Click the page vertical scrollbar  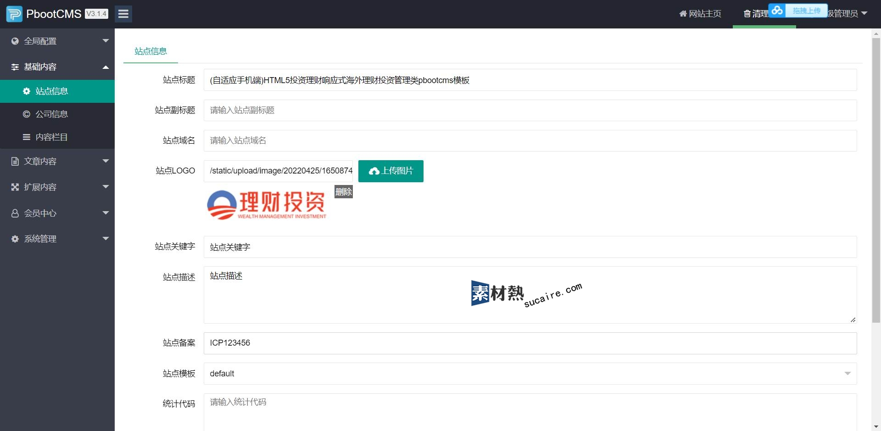pos(876,180)
